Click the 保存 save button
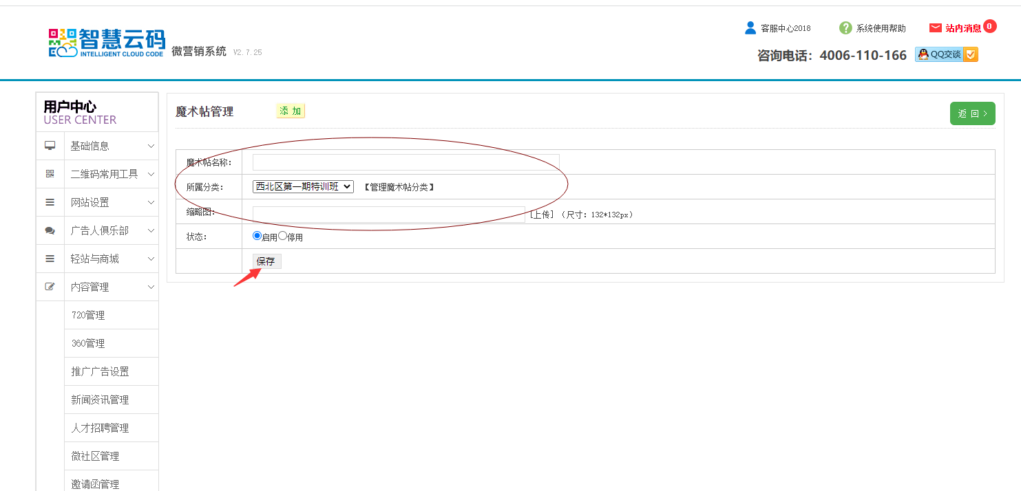Viewport: 1021px width, 491px height. [x=266, y=261]
